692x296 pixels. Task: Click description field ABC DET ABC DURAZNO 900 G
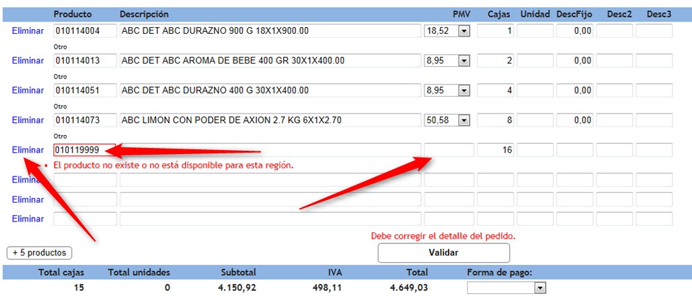[x=270, y=31]
